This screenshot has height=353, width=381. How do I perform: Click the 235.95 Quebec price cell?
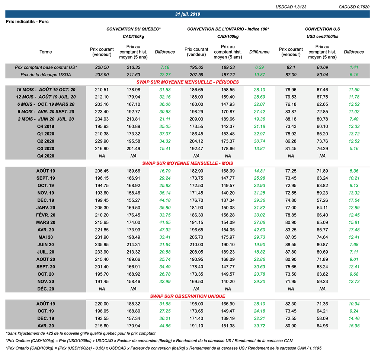(x=102, y=244)
